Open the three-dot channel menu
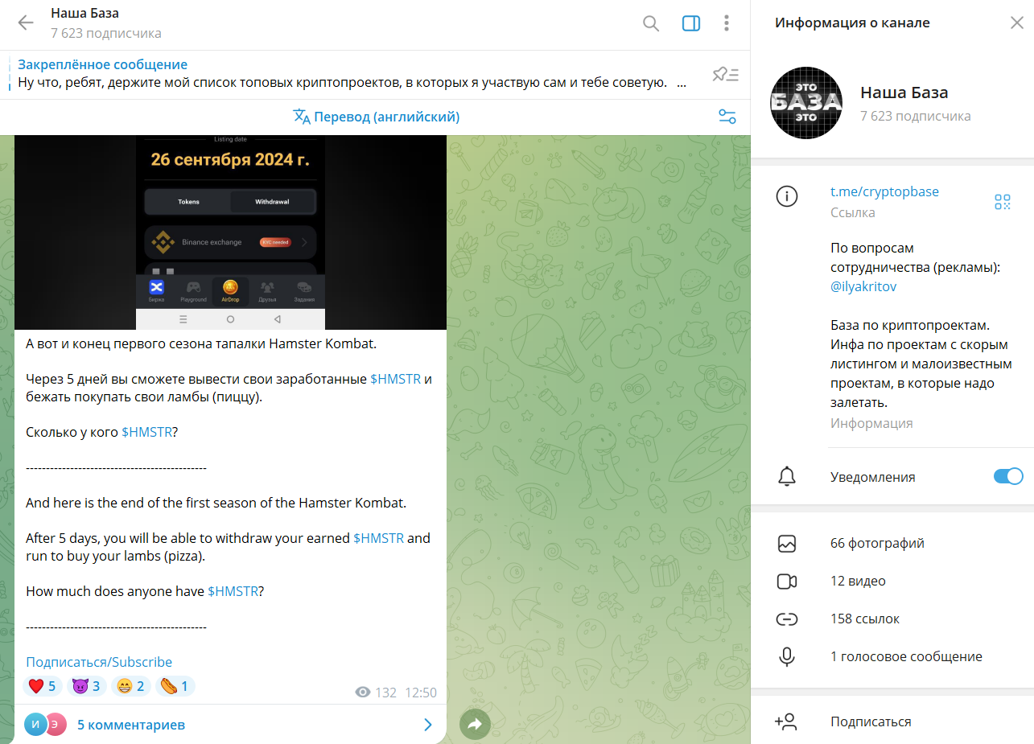 (x=727, y=23)
